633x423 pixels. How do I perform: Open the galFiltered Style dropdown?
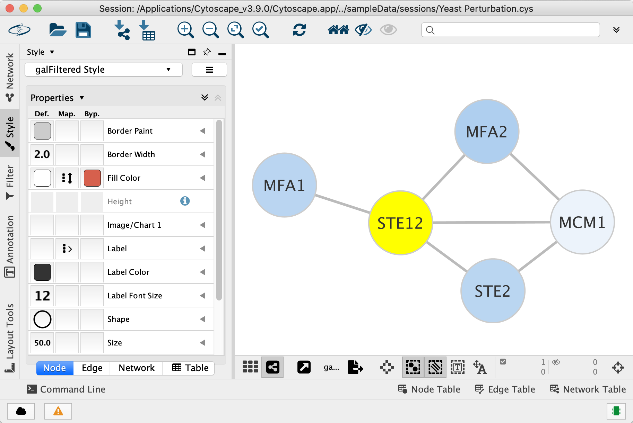(x=104, y=70)
